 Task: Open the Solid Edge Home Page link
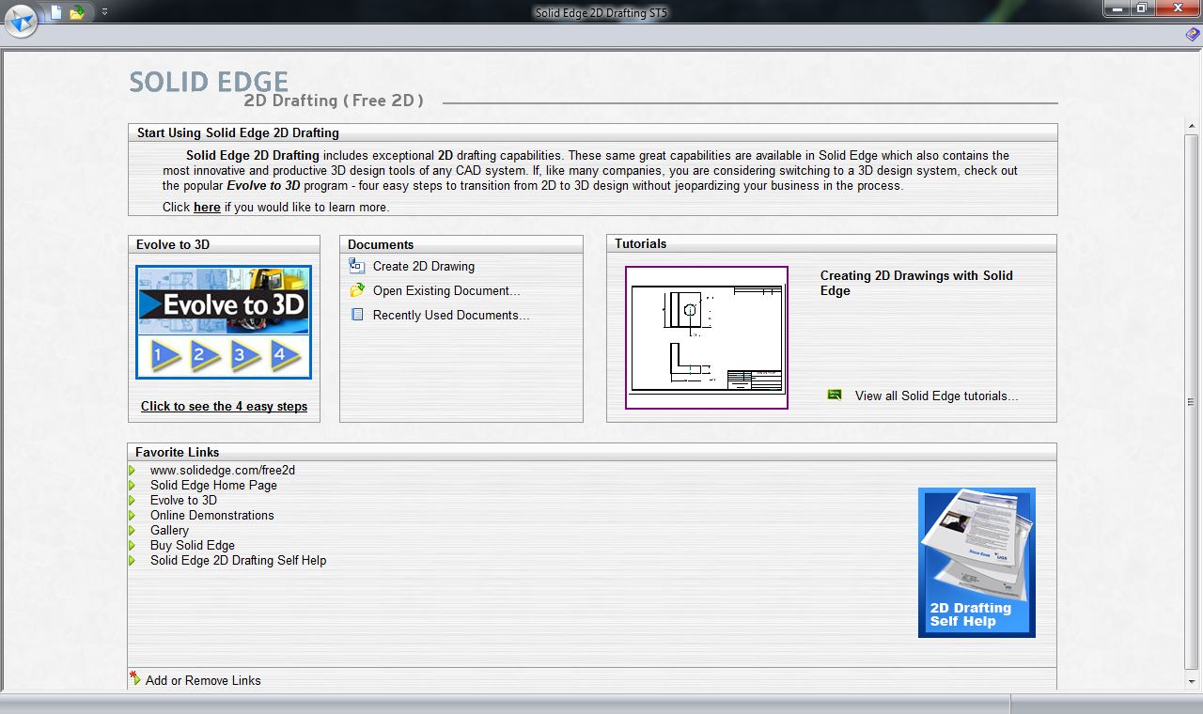pyautogui.click(x=213, y=485)
